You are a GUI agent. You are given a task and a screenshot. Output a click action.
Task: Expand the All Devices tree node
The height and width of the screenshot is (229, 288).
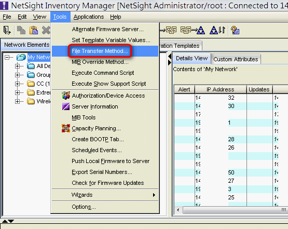(17, 66)
